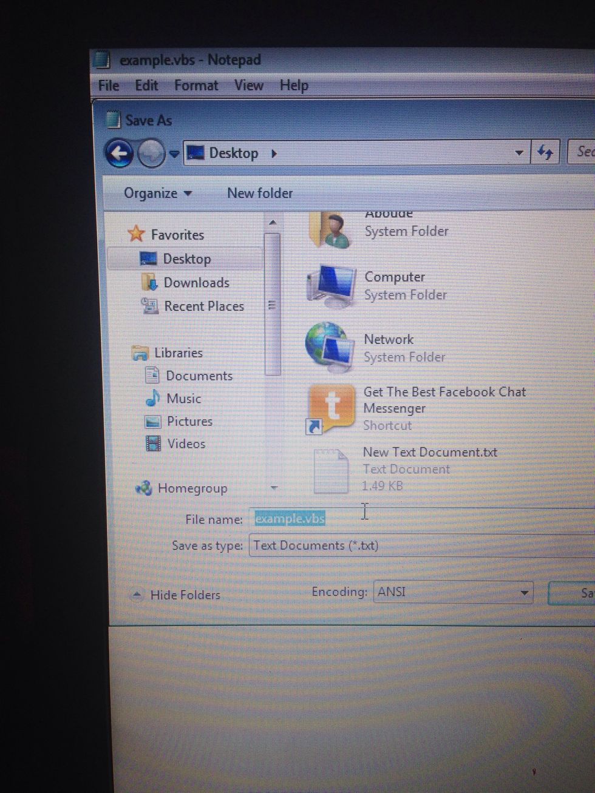595x793 pixels.
Task: Click the navigation pane scrollbar up arrow
Action: coord(273,223)
